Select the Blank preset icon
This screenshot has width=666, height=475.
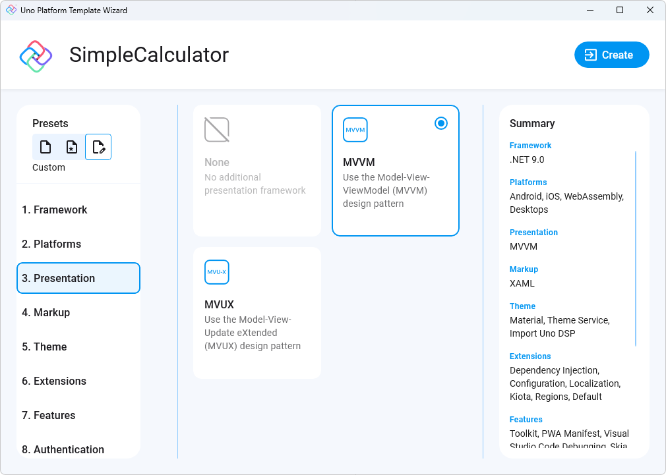pyautogui.click(x=44, y=146)
